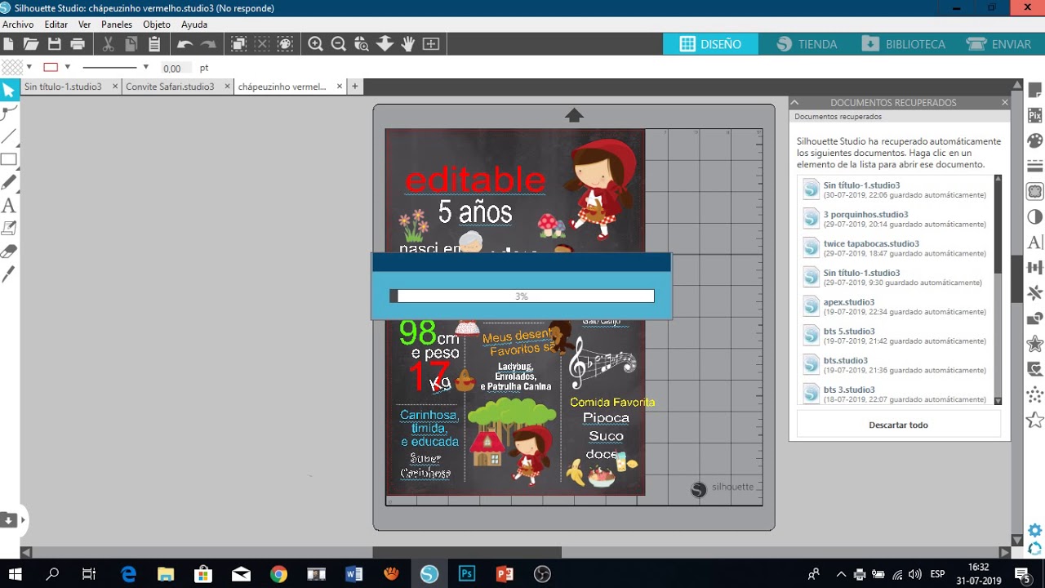Open the Pix Scan panel icon
Image resolution: width=1045 pixels, height=588 pixels.
(x=1034, y=115)
